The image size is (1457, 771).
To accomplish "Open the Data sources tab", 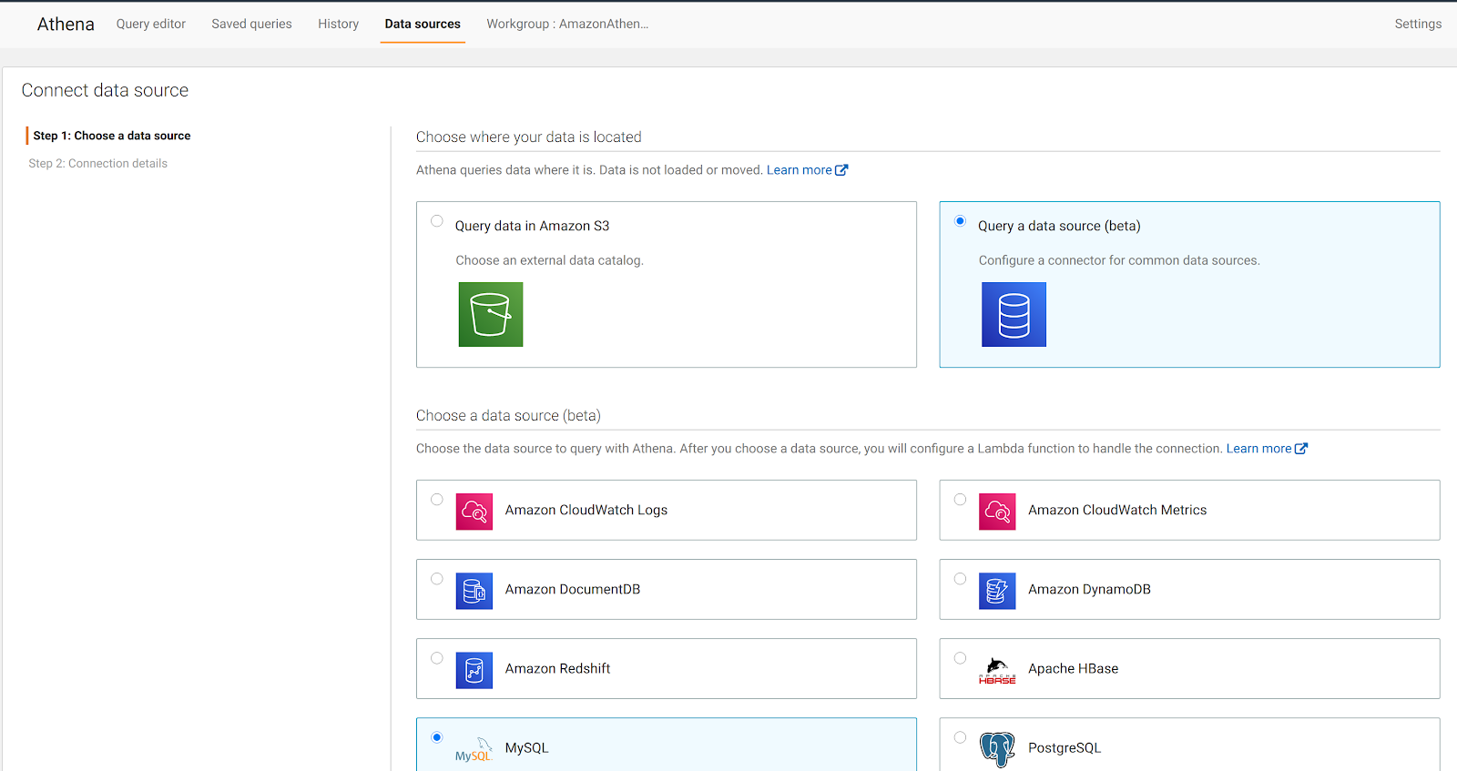I will click(423, 24).
